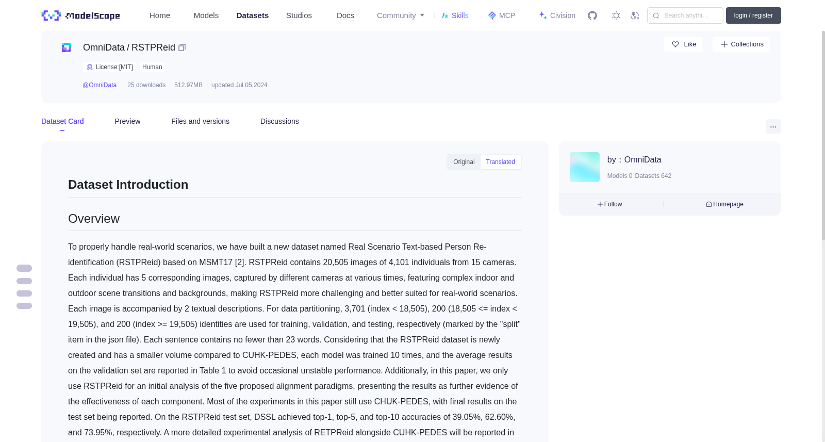This screenshot has height=442, width=825.
Task: Show the Original dataset card text
Action: pos(464,162)
